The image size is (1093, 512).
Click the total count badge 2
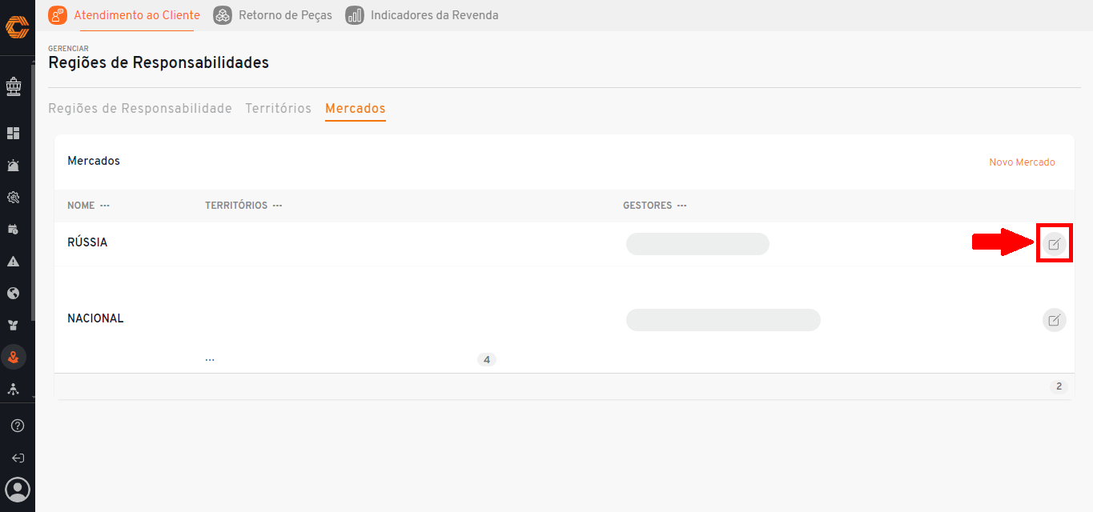pyautogui.click(x=1059, y=386)
